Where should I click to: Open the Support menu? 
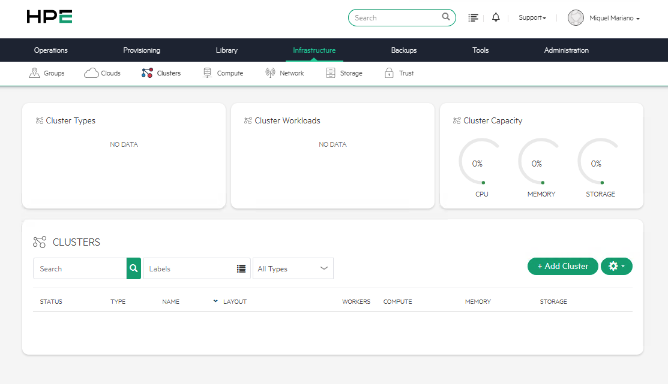point(532,17)
